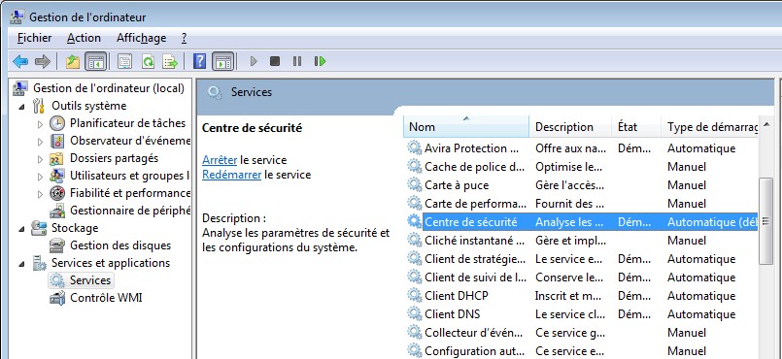Expand the Dossiers partagés node
The image size is (782, 359).
(x=41, y=159)
